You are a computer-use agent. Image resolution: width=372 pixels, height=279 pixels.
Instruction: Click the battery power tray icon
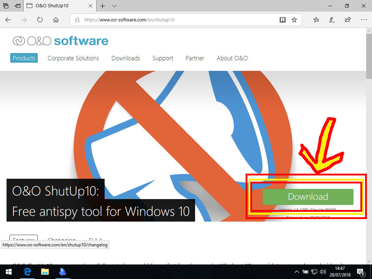point(305,272)
